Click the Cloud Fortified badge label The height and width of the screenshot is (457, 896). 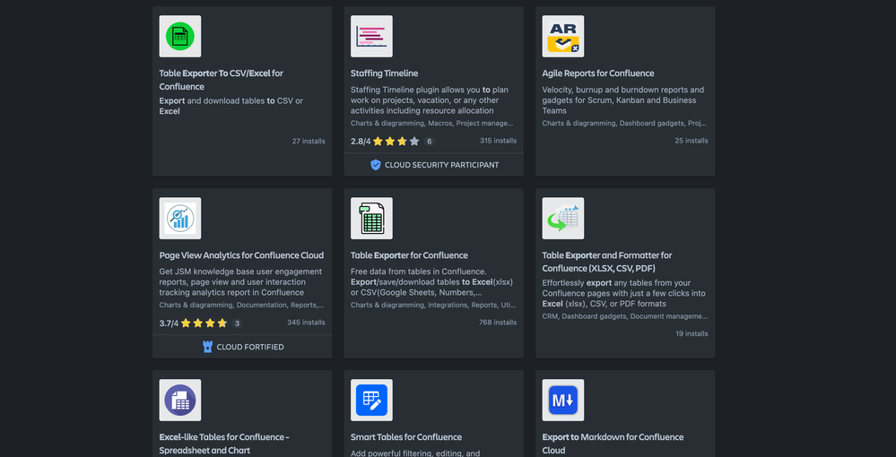[250, 347]
